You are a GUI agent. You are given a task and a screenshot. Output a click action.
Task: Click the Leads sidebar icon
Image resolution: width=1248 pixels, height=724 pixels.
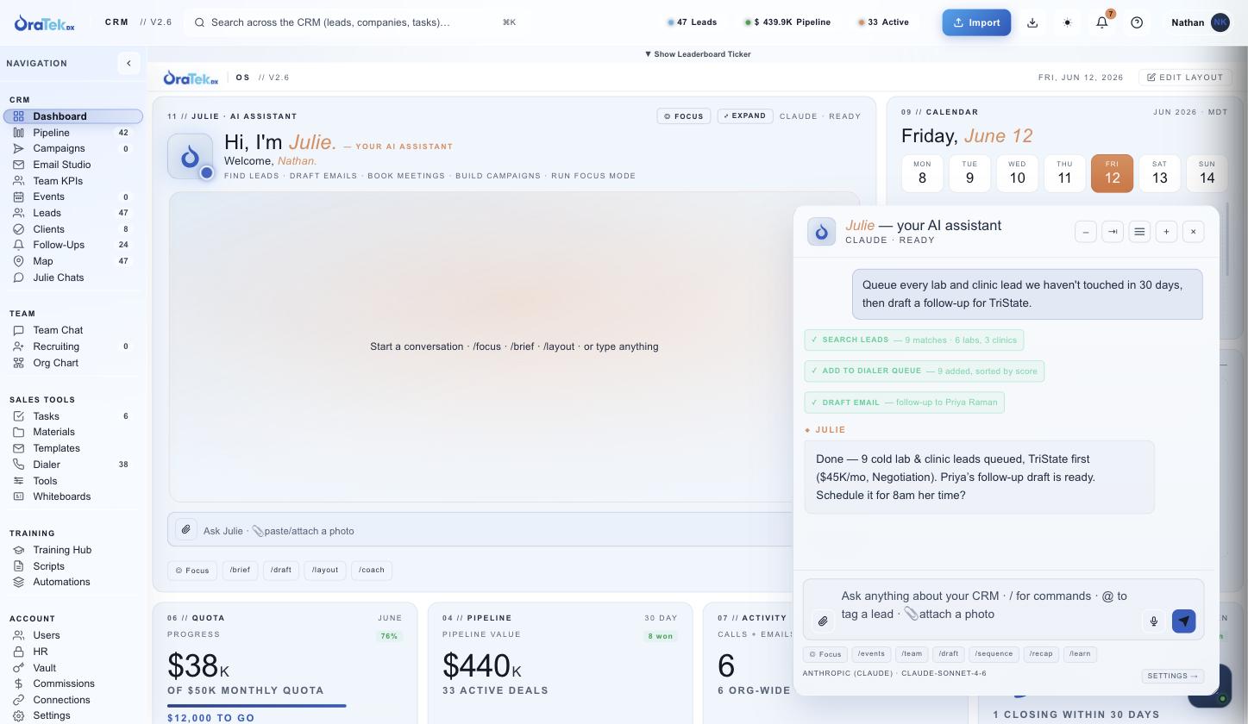(x=18, y=213)
